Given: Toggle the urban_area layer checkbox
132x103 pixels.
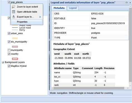Looking at the screenshot, I should [x=9, y=33].
